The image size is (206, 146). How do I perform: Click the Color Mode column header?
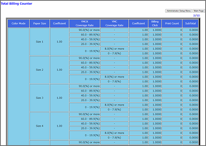(x=18, y=24)
